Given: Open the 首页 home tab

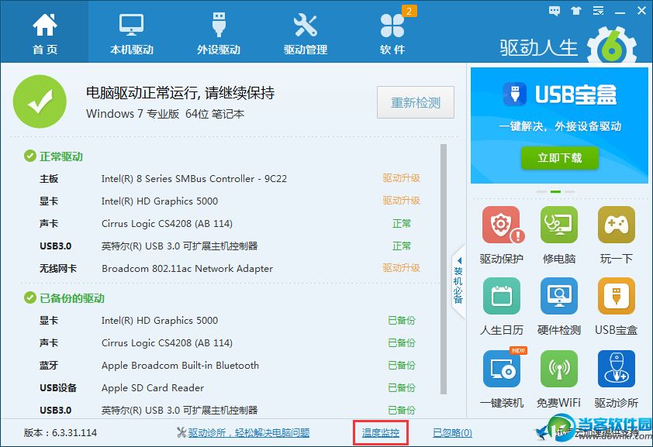Looking at the screenshot, I should [44, 33].
